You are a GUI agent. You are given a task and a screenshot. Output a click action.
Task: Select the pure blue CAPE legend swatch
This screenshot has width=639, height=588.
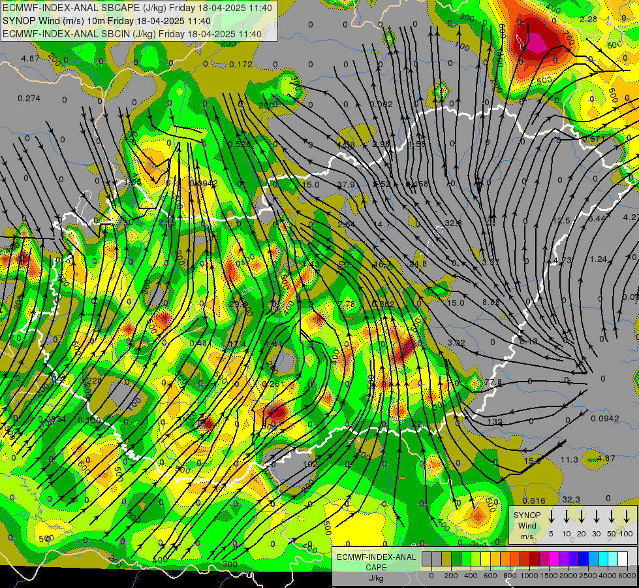coord(584,559)
